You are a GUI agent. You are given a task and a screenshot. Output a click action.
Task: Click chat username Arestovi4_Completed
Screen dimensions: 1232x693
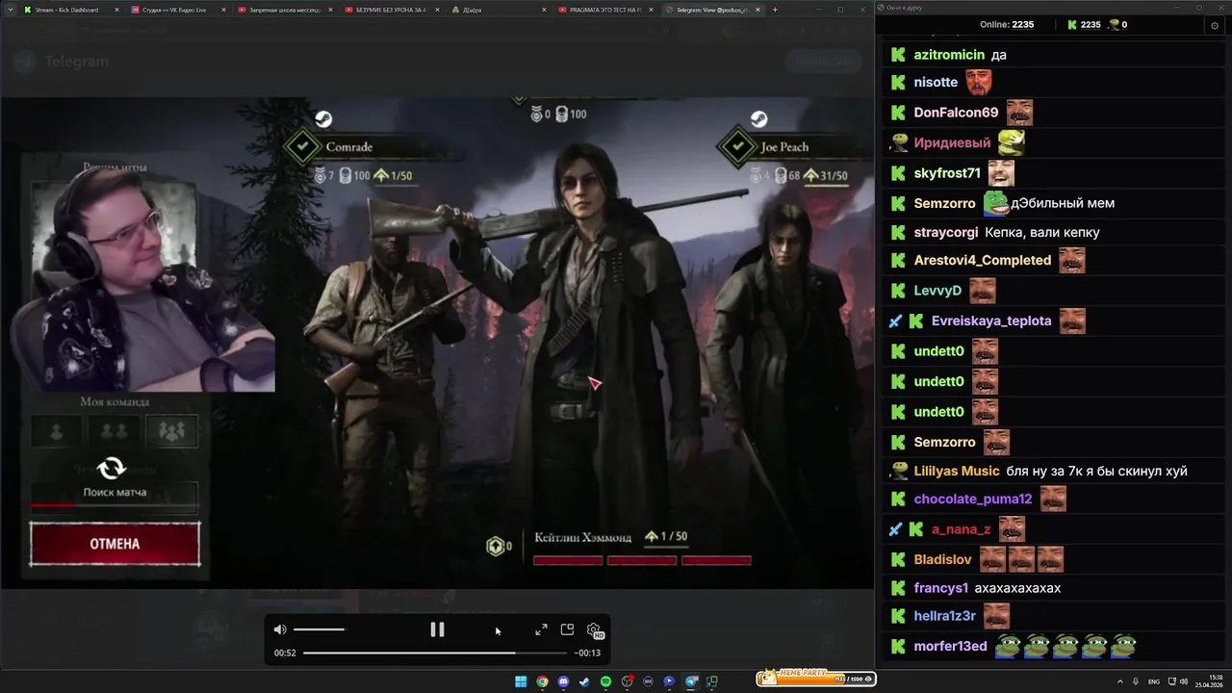pyautogui.click(x=983, y=260)
